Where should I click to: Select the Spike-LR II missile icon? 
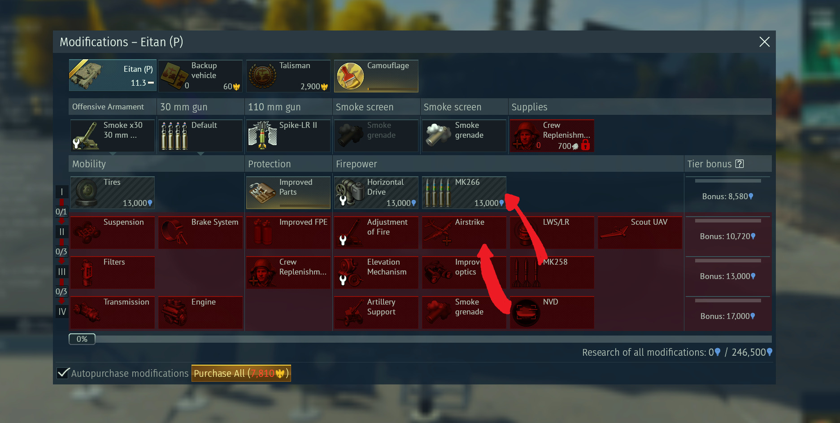[x=263, y=135]
